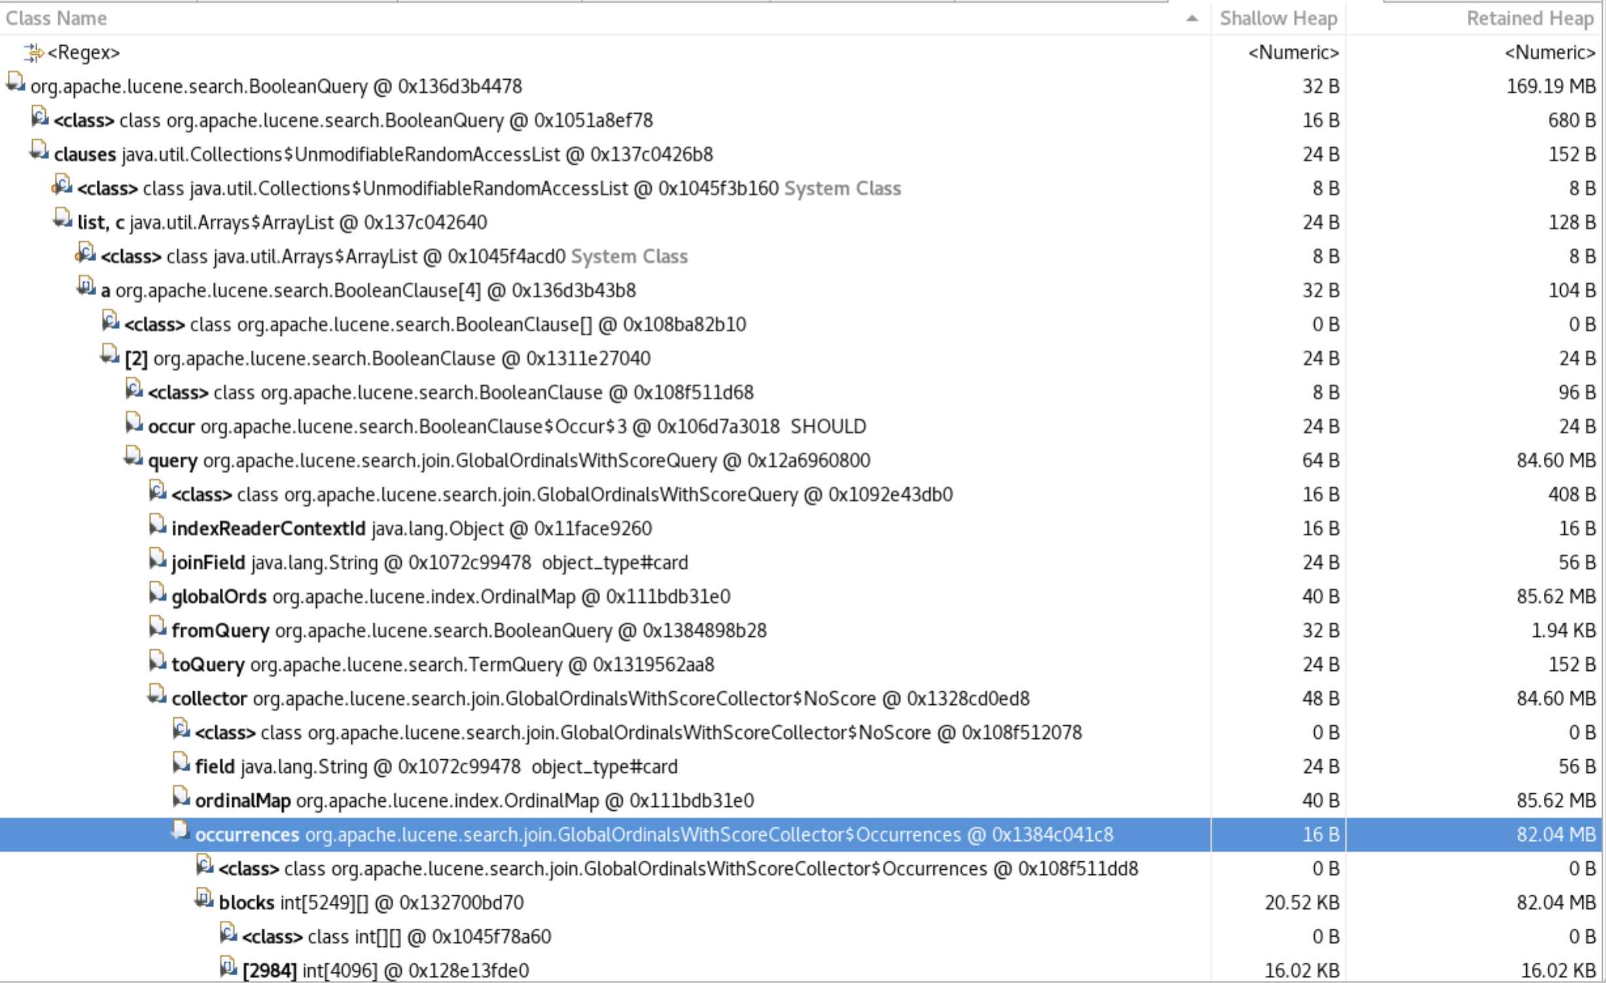The width and height of the screenshot is (1606, 983).
Task: Click the Shallow Heap Numeric filter field
Action: point(1293,52)
